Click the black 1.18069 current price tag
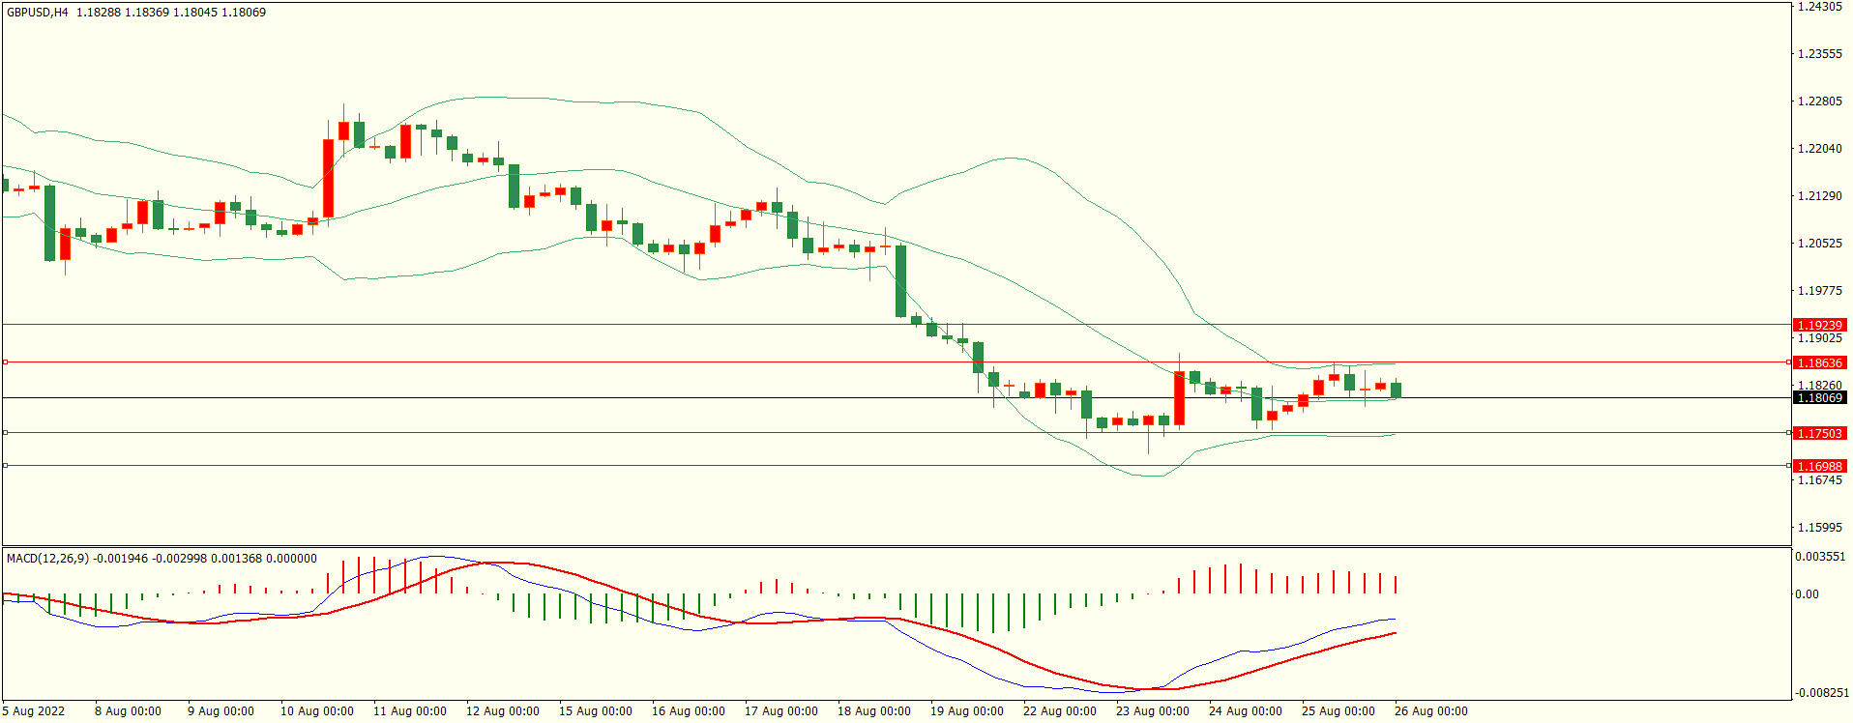1853x723 pixels. click(x=1819, y=397)
